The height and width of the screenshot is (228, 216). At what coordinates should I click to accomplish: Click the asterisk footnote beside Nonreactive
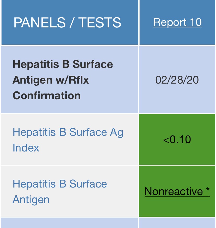point(208,190)
